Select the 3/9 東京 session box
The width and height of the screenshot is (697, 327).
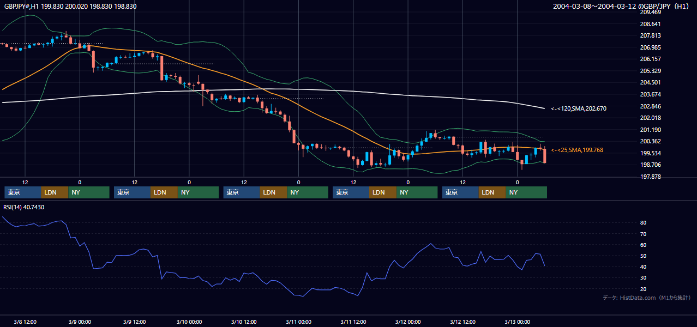[133, 192]
